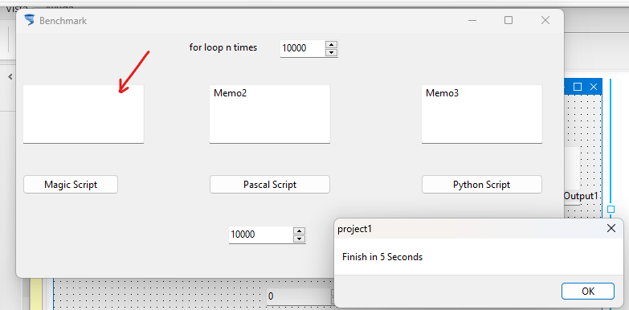Increase the for loop n times value

(x=331, y=44)
